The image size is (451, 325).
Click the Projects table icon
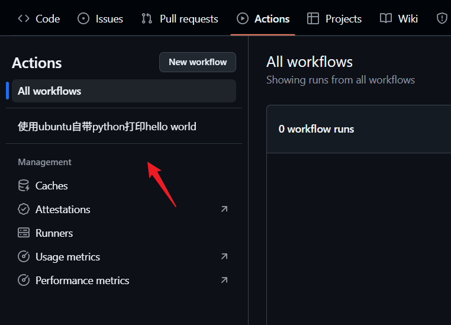(x=313, y=19)
